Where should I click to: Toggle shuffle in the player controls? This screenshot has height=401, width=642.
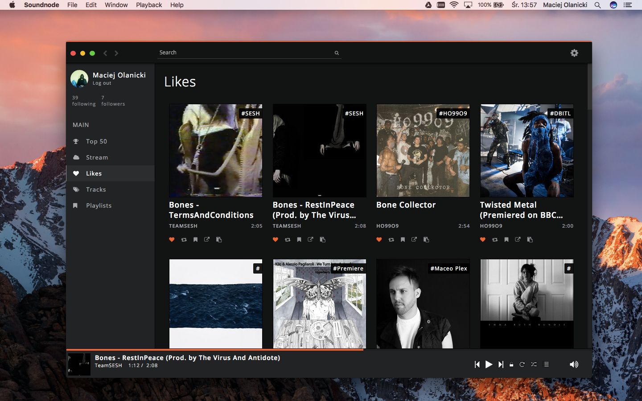pyautogui.click(x=534, y=364)
